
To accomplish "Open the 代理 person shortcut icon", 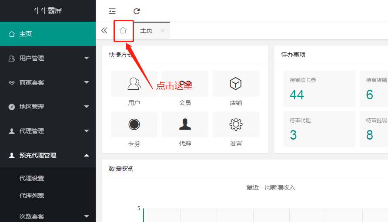I will click(x=185, y=124).
